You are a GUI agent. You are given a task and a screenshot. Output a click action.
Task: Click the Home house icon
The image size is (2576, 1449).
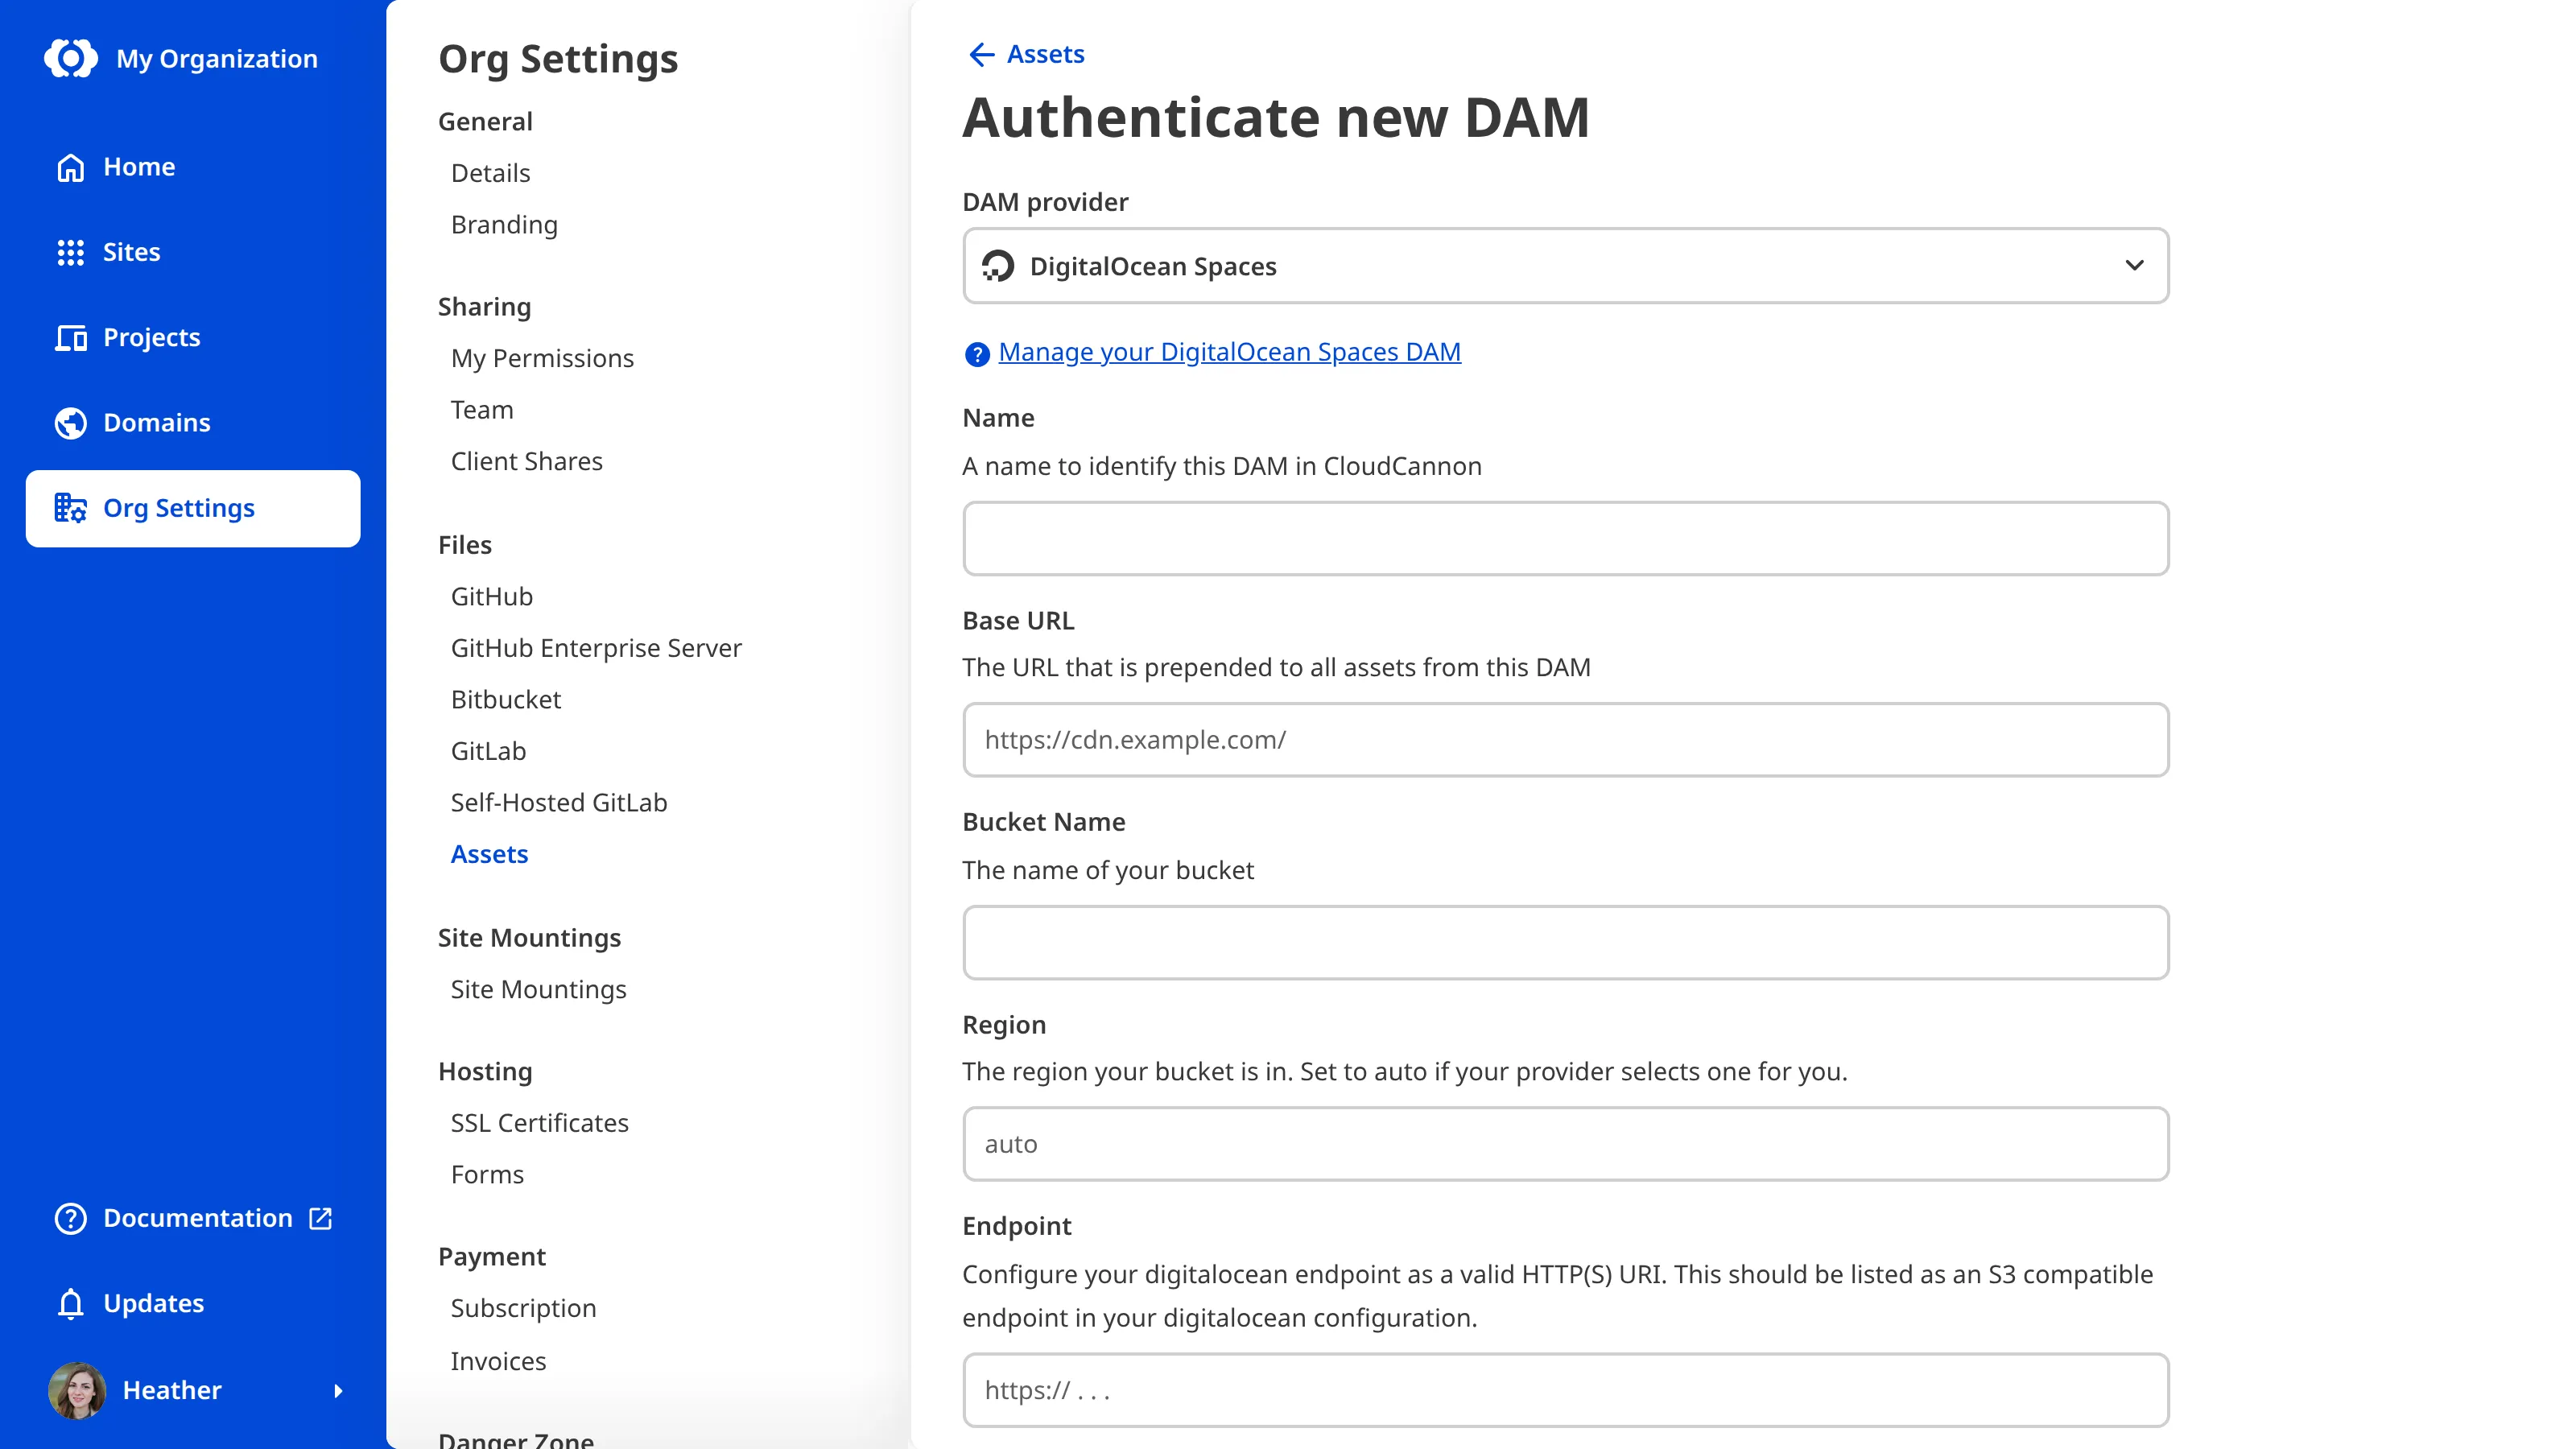(x=70, y=167)
